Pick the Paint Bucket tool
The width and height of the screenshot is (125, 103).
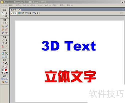tap(6, 63)
